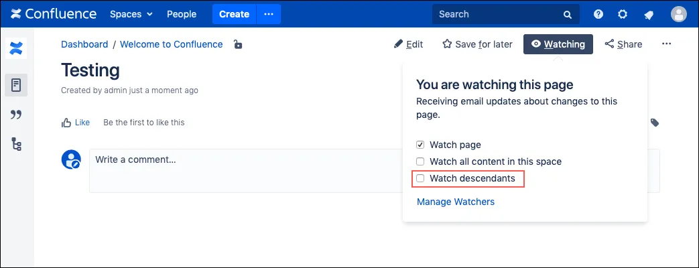Open the notifications icon in header

[x=649, y=15]
